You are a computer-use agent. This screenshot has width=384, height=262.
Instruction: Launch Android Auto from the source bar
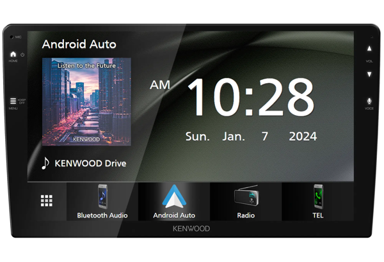[x=174, y=201]
